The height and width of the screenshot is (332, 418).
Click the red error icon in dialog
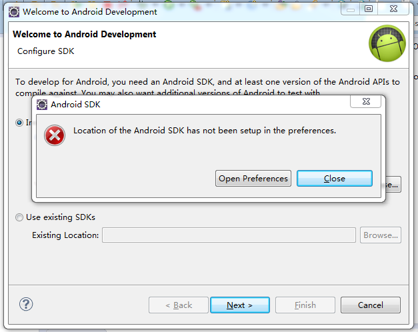54,135
